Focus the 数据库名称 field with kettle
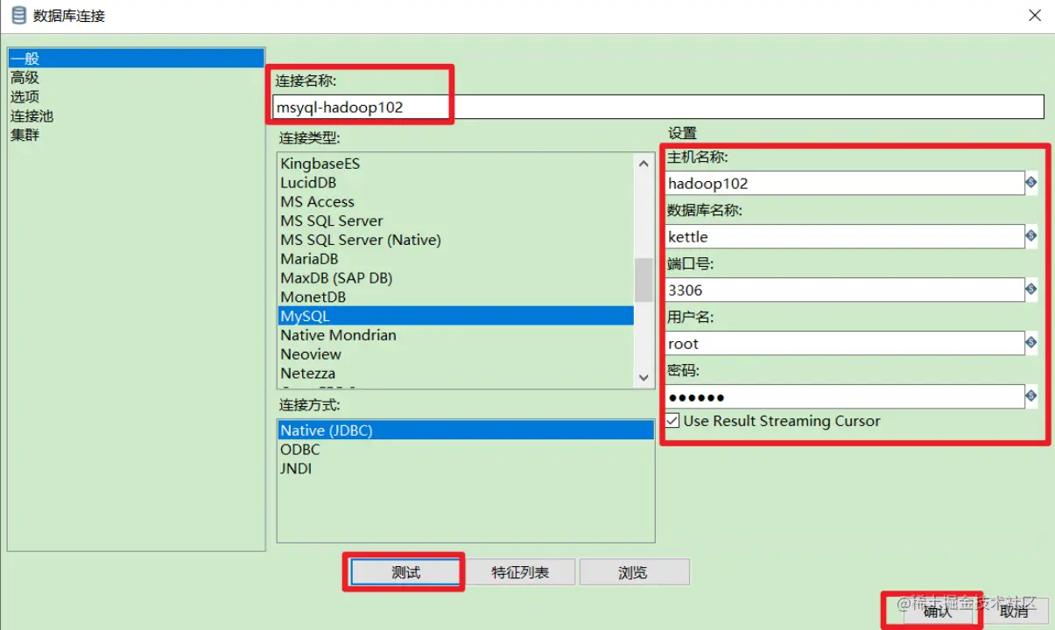1055x630 pixels. pos(845,236)
